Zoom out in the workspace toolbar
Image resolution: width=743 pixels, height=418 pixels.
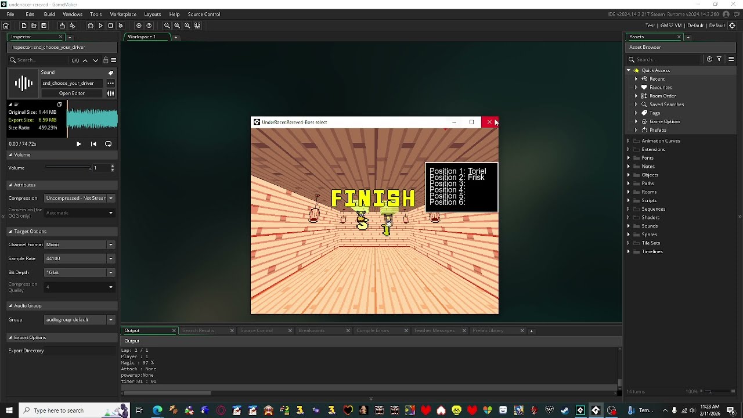(x=167, y=26)
